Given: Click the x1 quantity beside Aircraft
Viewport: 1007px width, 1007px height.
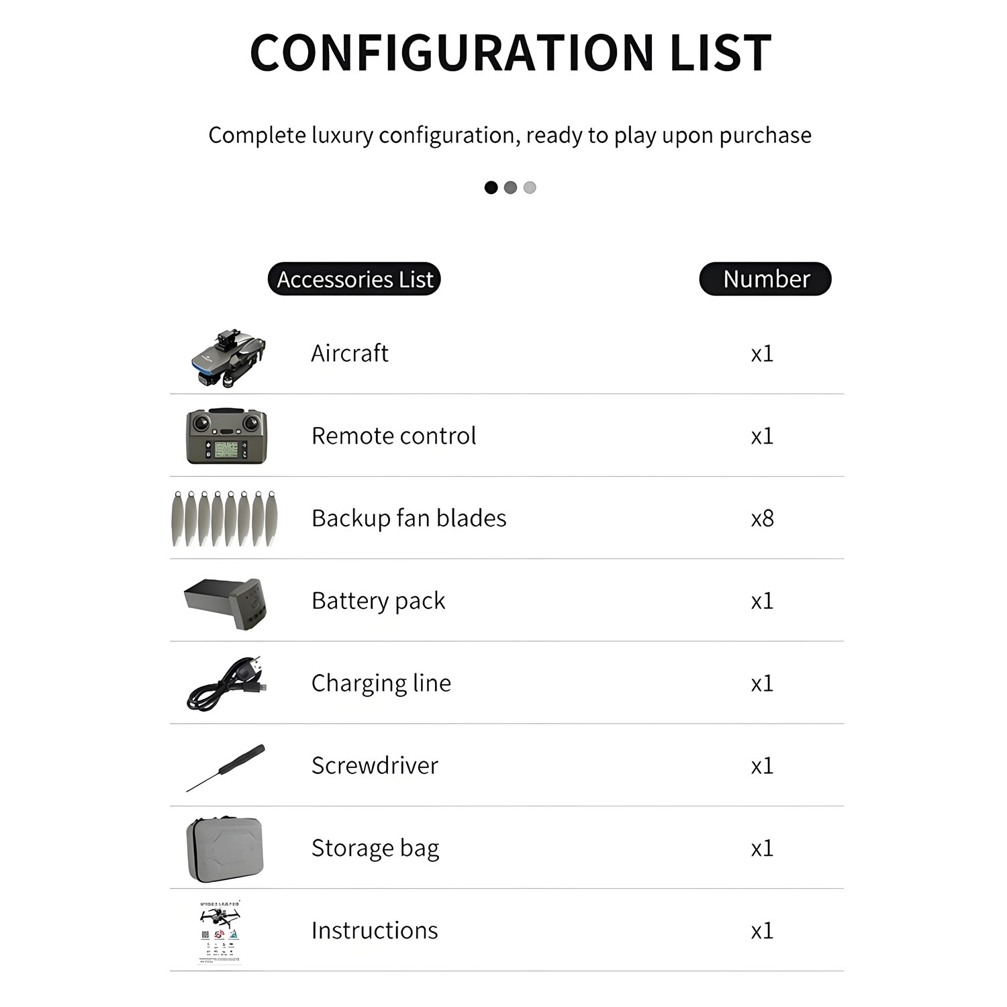Looking at the screenshot, I should coord(762,354).
